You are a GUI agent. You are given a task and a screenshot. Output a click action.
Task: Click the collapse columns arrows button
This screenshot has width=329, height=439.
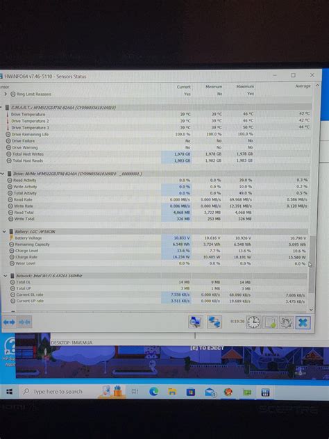pos(24,322)
